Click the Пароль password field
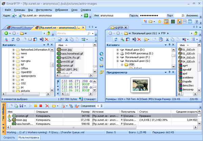Image resolution: width=203 pixels, height=141 pixels. (x=153, y=16)
